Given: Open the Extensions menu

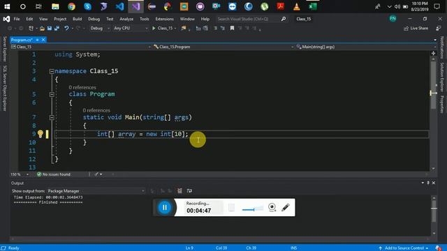Looking at the screenshot, I should pos(164,19).
